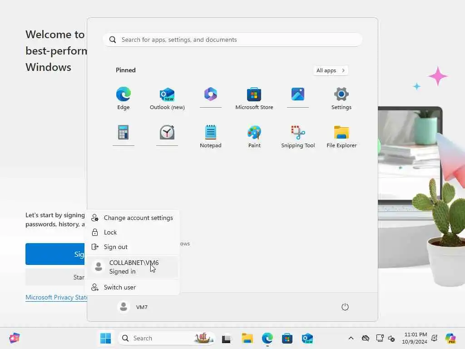This screenshot has height=349, width=465.
Task: Click the muted volume tray icon
Action: [391, 338]
